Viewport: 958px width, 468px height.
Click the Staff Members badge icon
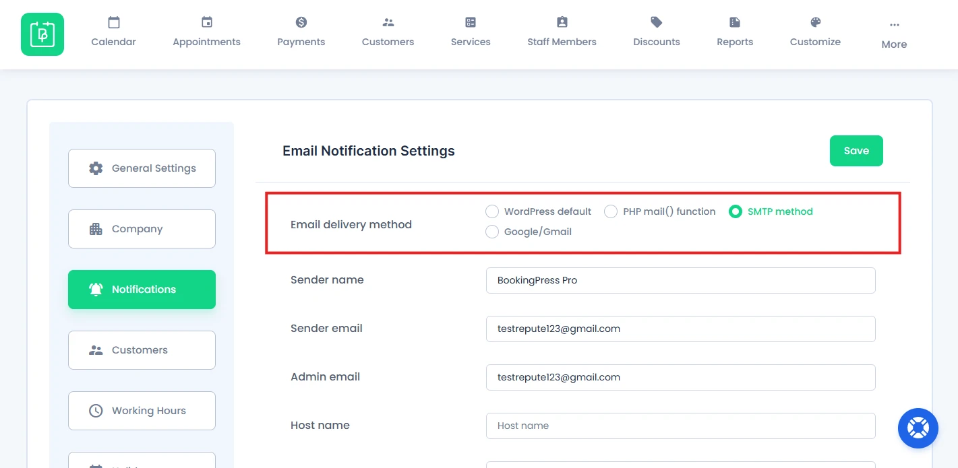point(562,22)
